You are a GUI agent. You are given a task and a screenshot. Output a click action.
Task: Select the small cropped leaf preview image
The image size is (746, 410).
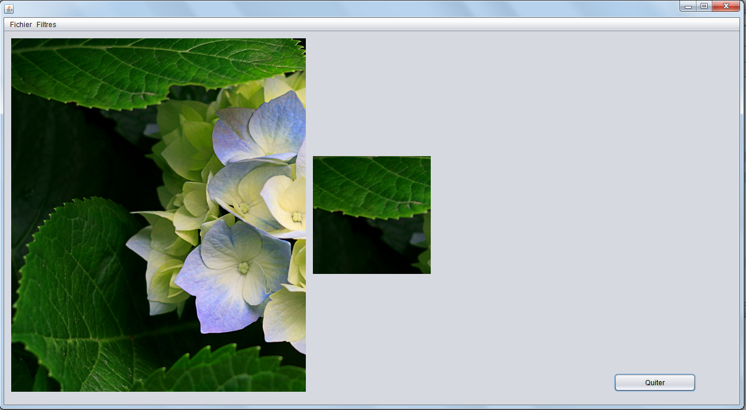(x=371, y=215)
